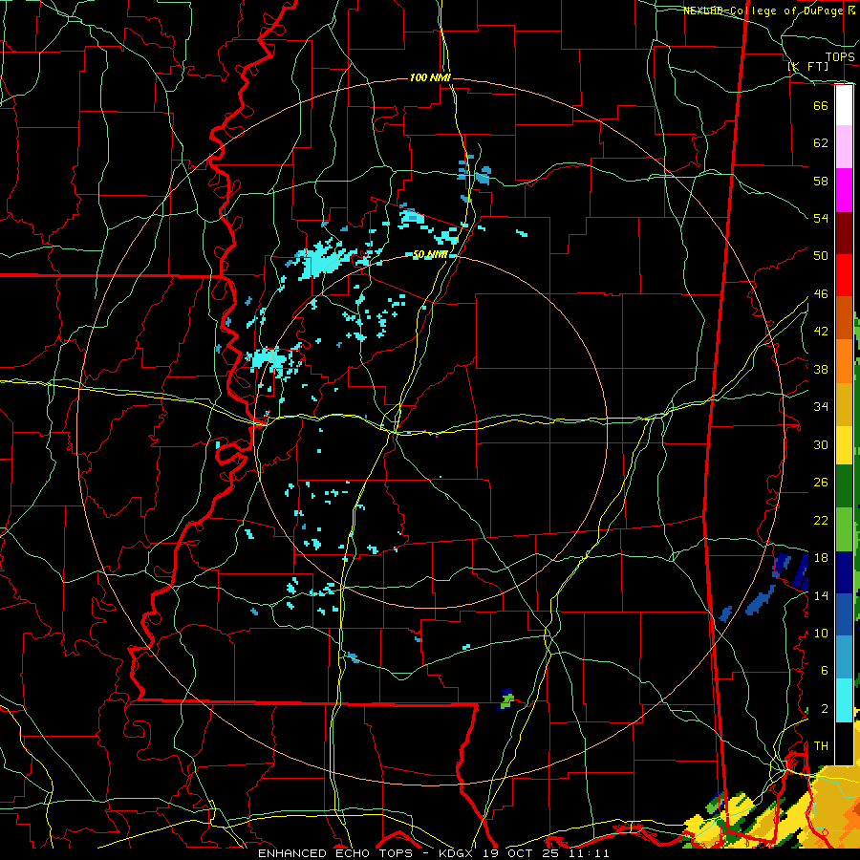The width and height of the screenshot is (860, 860).
Task: Click the legend value 18
Action: pos(821,558)
